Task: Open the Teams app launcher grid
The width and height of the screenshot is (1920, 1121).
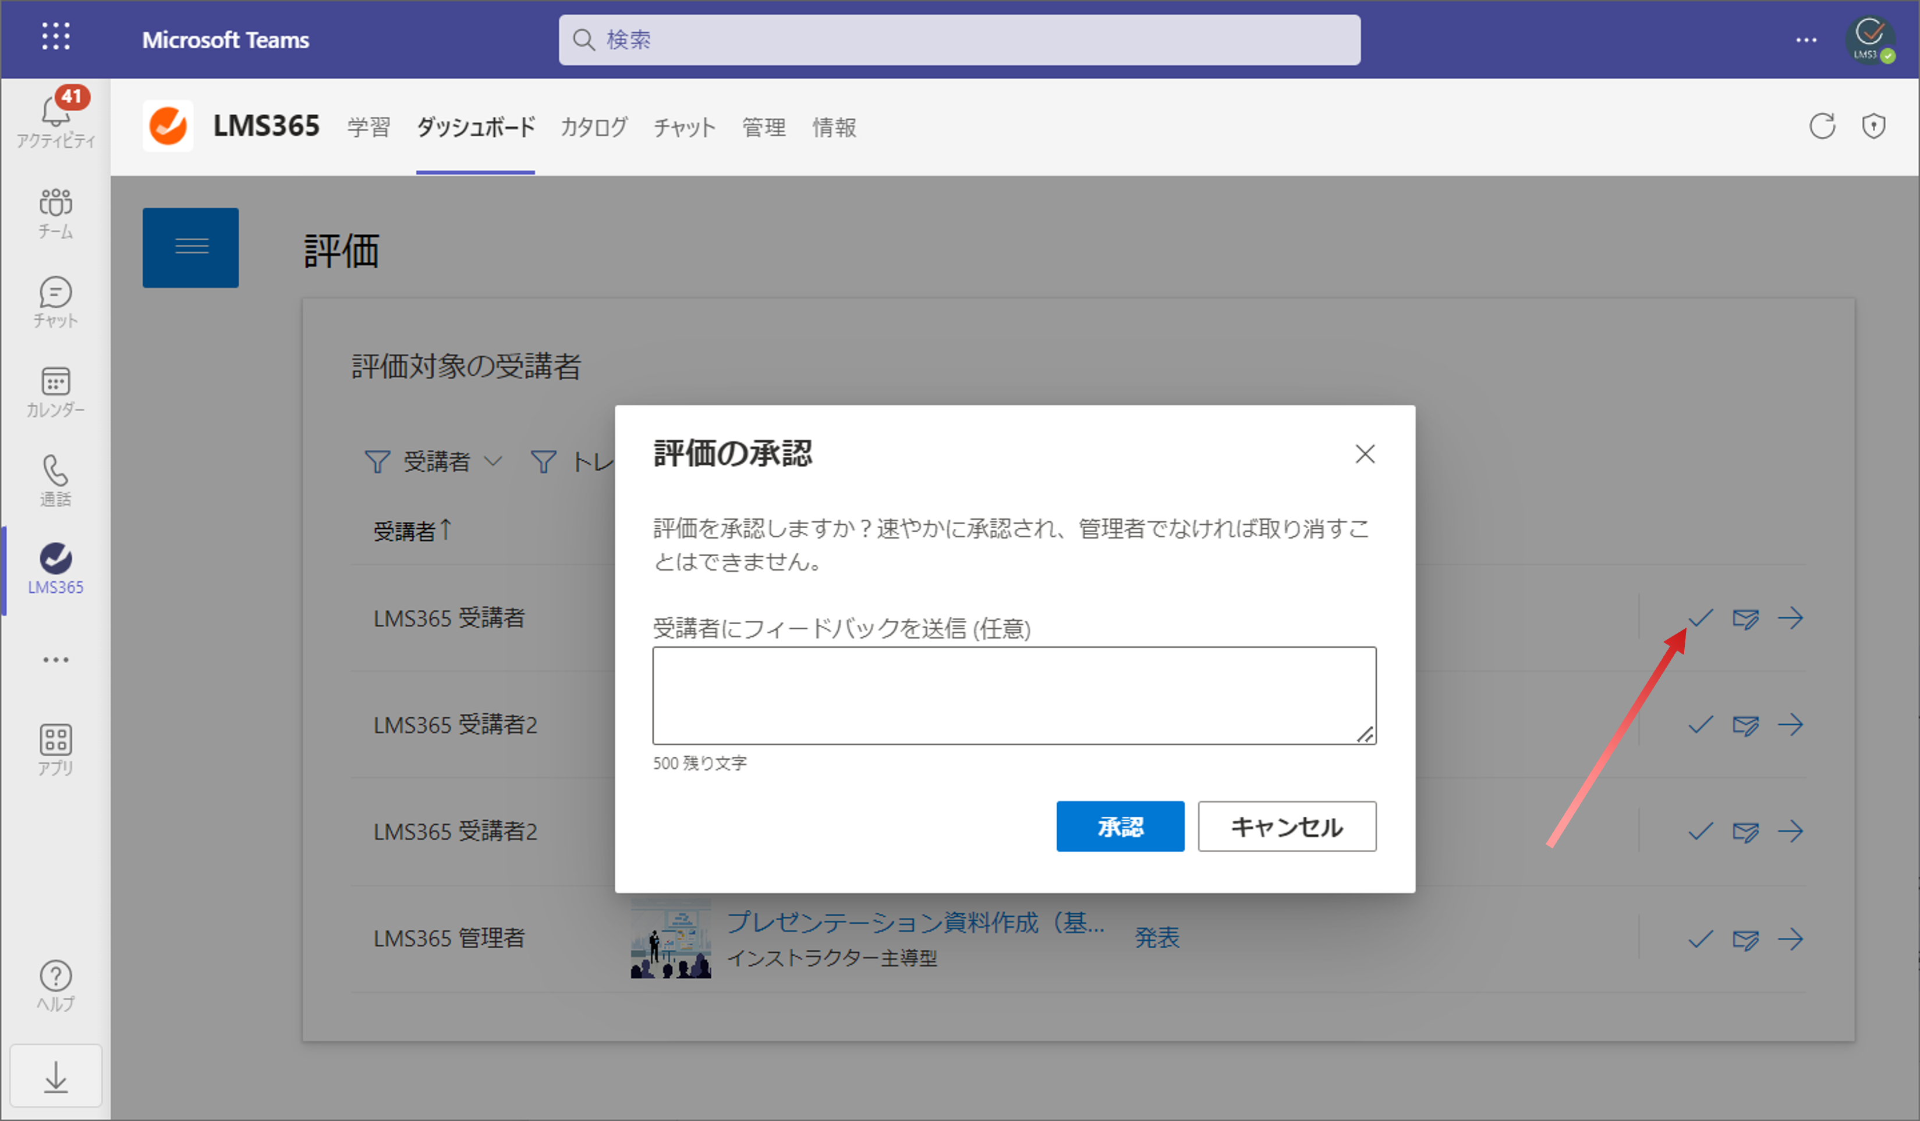Action: click(56, 36)
